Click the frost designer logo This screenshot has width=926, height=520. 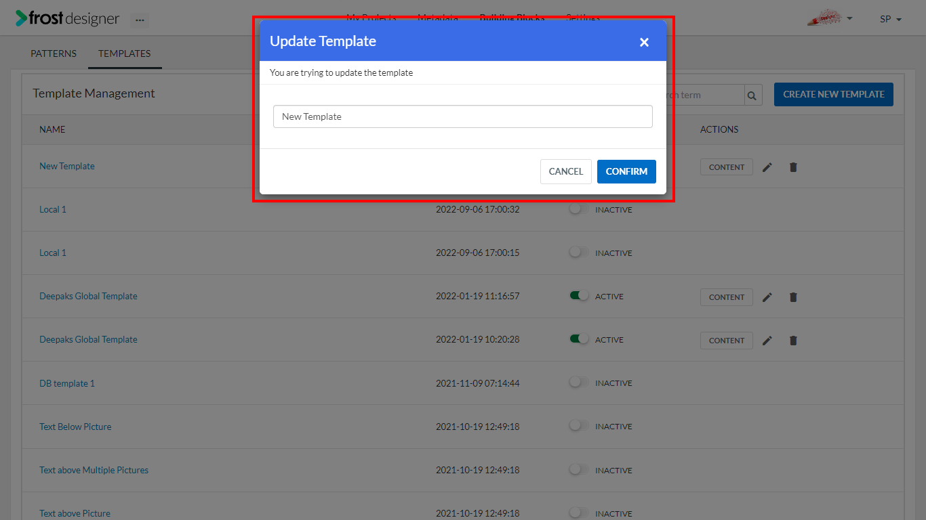pyautogui.click(x=67, y=19)
